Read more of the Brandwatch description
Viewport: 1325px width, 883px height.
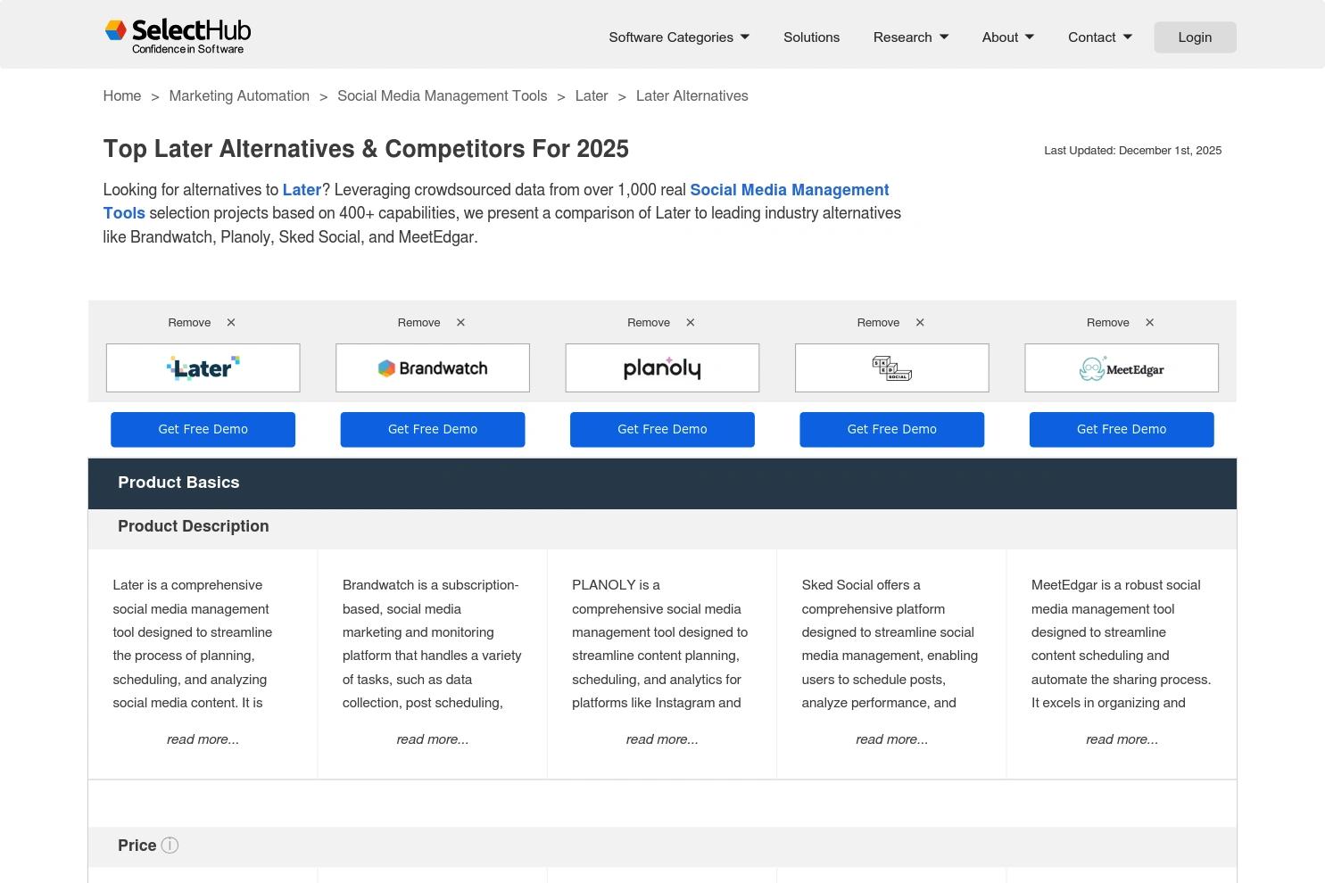[433, 739]
